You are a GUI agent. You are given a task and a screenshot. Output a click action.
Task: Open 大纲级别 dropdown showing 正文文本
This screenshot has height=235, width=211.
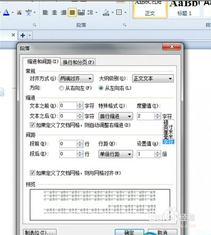pos(153,79)
